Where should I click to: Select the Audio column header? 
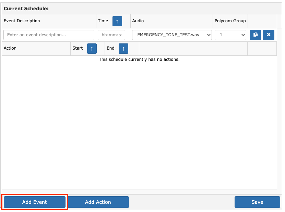tap(138, 21)
